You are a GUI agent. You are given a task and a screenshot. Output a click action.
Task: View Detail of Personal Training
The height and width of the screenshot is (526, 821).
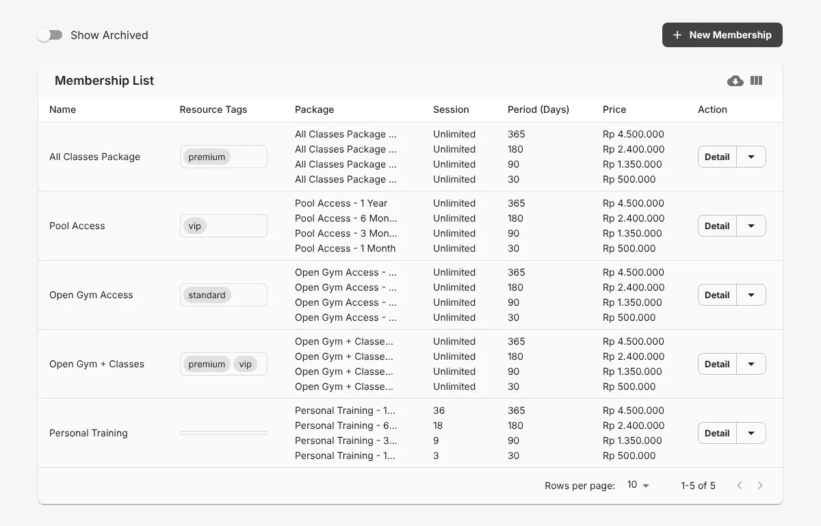click(x=717, y=433)
